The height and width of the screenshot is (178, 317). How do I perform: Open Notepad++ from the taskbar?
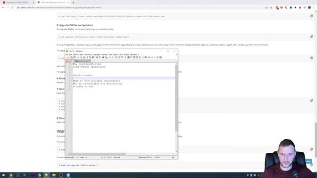coord(47,175)
